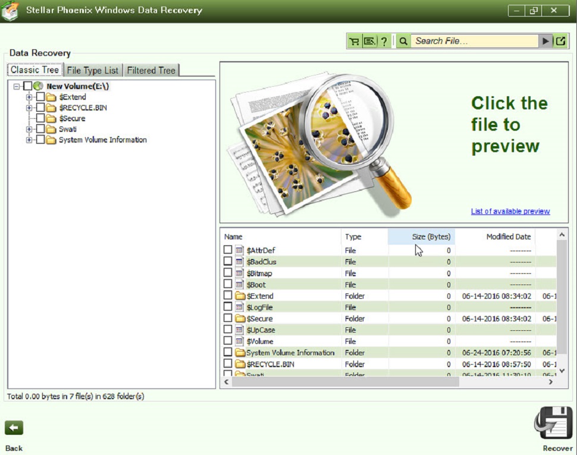
Task: Click System Volume Information folder icon in list
Action: tap(240, 352)
